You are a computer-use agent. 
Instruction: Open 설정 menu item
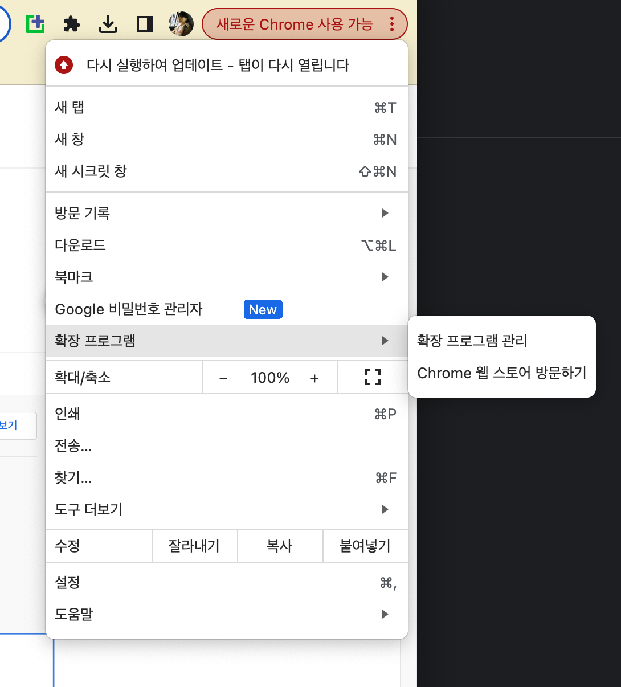(227, 582)
